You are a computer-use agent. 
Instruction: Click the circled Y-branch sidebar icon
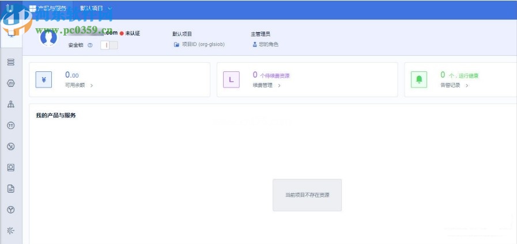pyautogui.click(x=11, y=209)
